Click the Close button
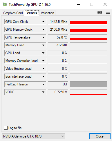 (x=100, y=136)
